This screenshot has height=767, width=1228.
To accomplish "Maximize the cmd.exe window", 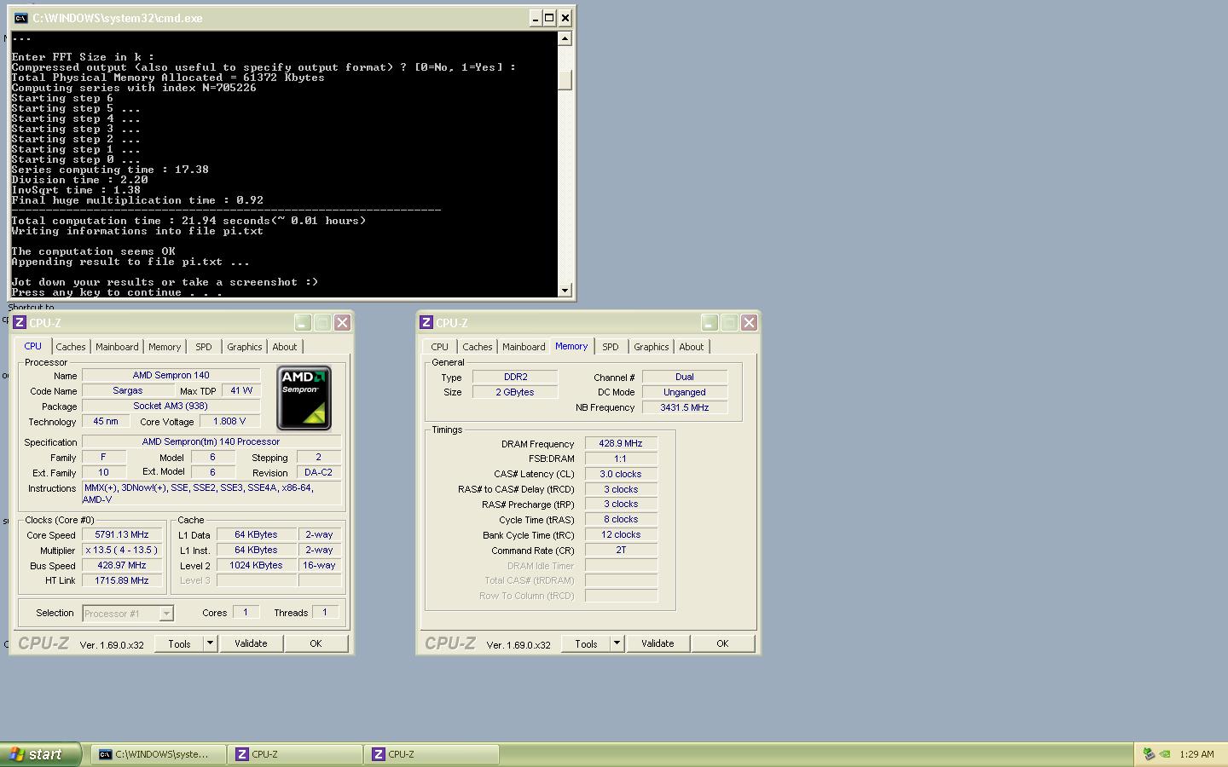I will 550,18.
